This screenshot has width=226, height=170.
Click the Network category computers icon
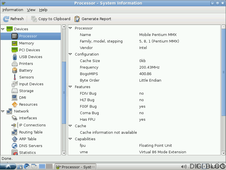pyautogui.click(x=9, y=111)
